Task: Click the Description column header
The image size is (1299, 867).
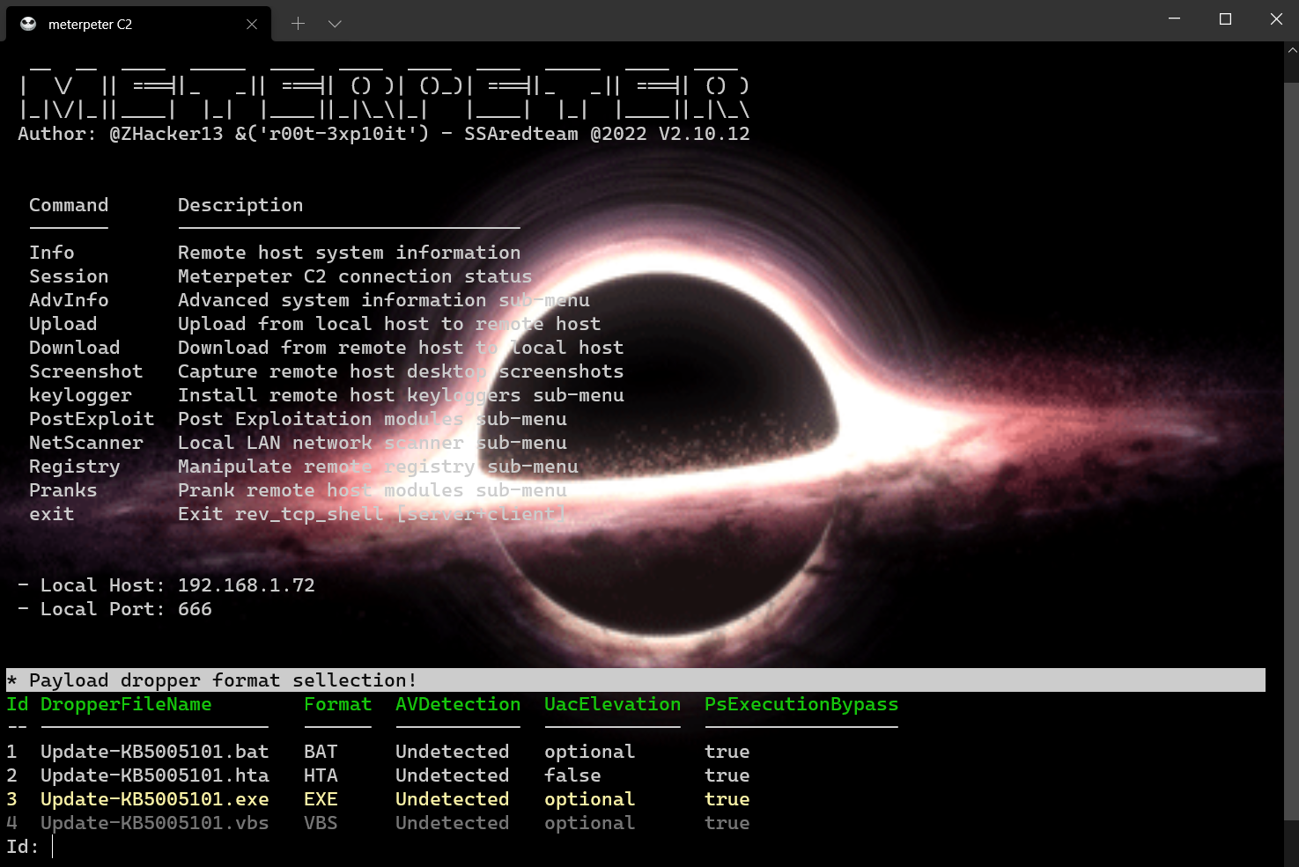Action: coord(240,205)
